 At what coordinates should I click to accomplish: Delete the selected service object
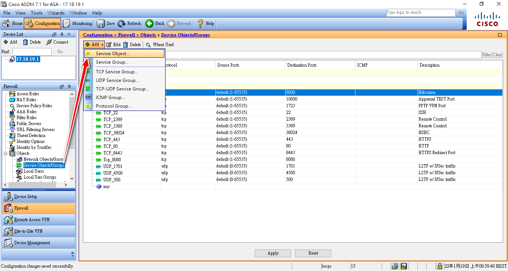[x=132, y=44]
